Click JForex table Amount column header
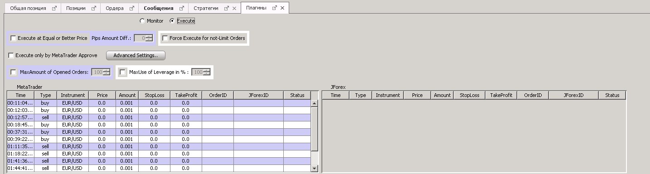The width and height of the screenshot is (650, 174). tap(442, 95)
